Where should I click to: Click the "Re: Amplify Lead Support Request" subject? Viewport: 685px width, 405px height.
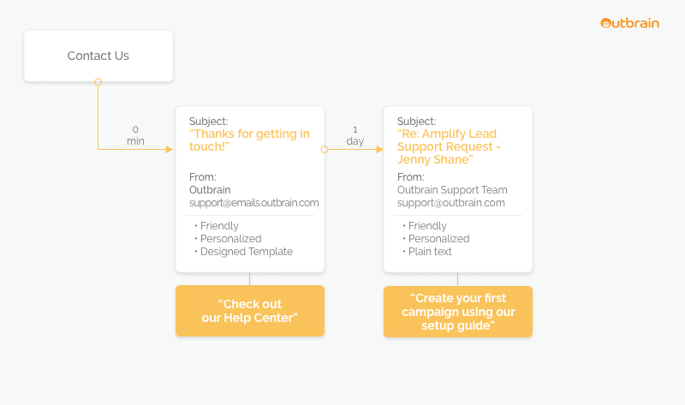coord(449,146)
